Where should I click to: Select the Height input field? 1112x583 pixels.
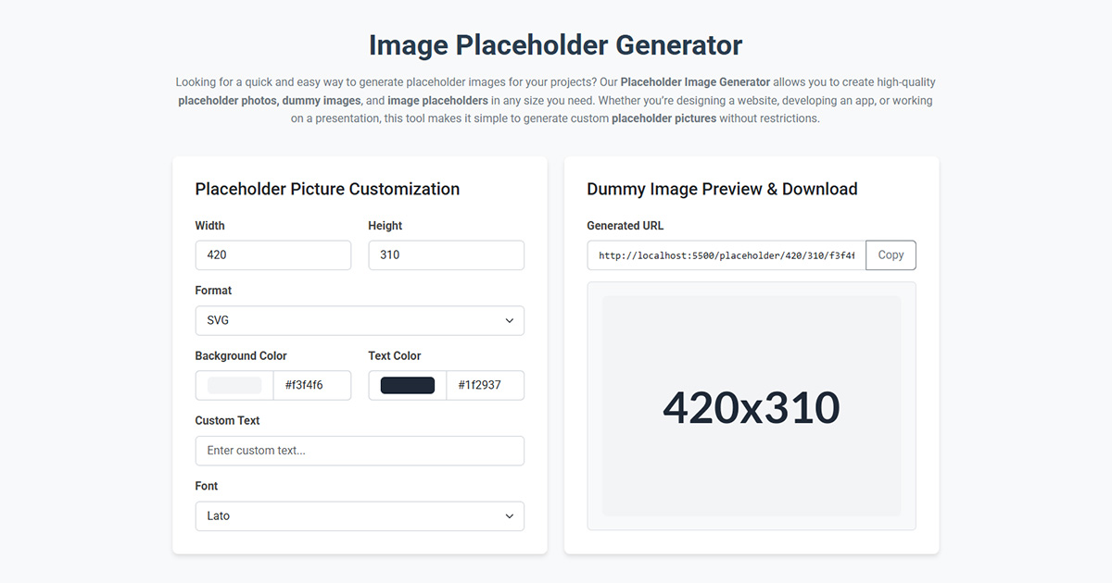pyautogui.click(x=446, y=254)
